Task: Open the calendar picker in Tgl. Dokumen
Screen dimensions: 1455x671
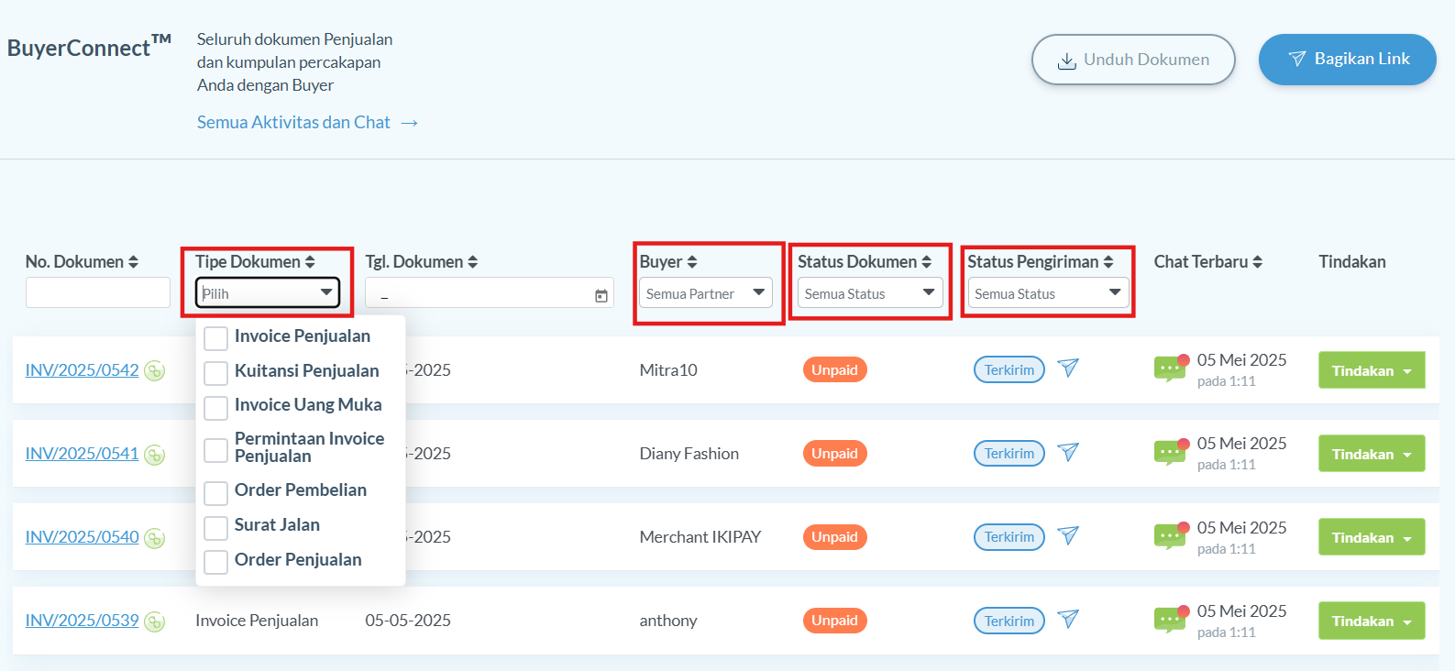Action: point(601,295)
